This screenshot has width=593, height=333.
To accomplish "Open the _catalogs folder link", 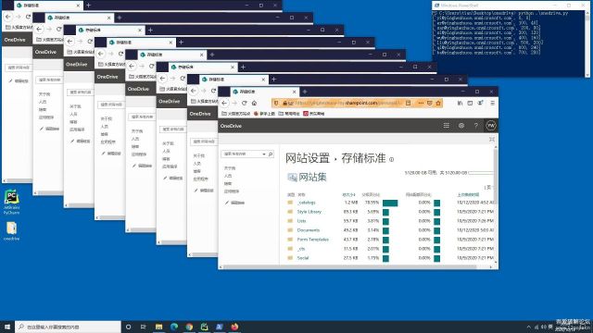I will [307, 203].
